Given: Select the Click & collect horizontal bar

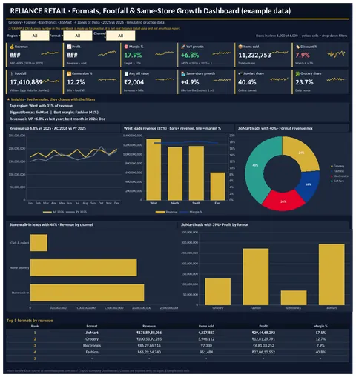Looking at the screenshot, I should tap(39, 243).
